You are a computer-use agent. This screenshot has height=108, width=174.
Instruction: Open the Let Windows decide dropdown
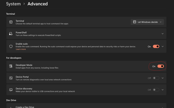pos(147,22)
